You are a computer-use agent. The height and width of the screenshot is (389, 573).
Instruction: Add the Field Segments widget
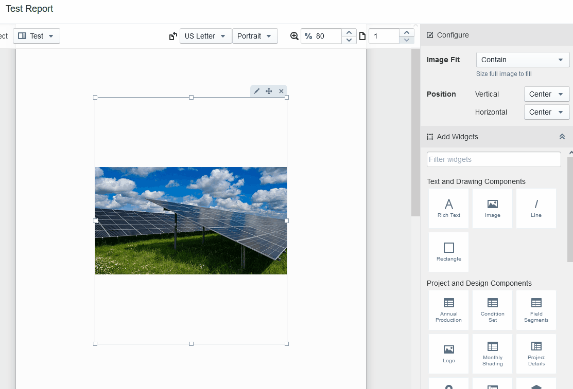[x=536, y=310]
